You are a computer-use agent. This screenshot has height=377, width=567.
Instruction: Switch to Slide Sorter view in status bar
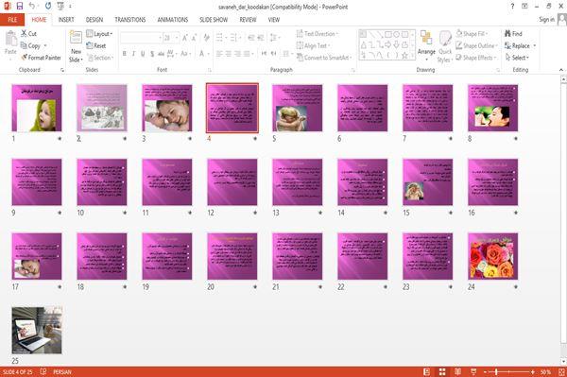pyautogui.click(x=442, y=371)
